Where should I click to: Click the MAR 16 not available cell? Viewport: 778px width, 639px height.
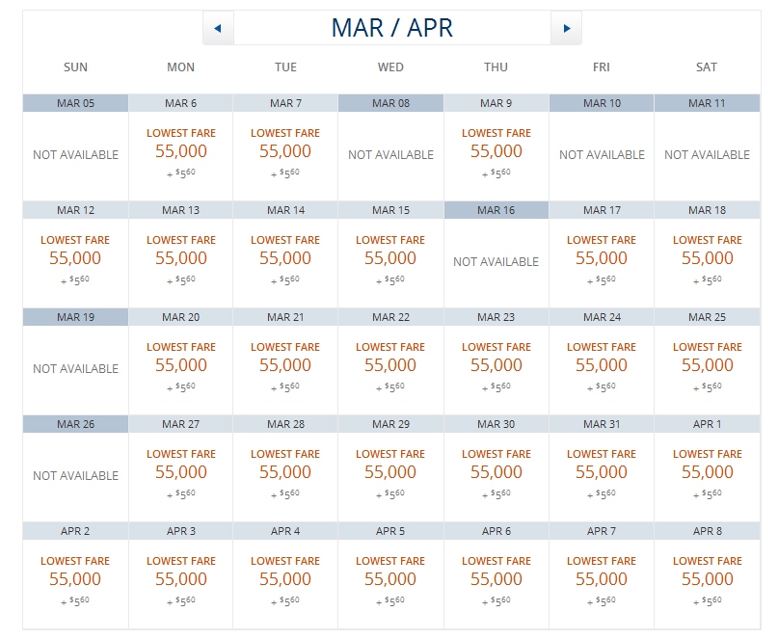(x=496, y=261)
